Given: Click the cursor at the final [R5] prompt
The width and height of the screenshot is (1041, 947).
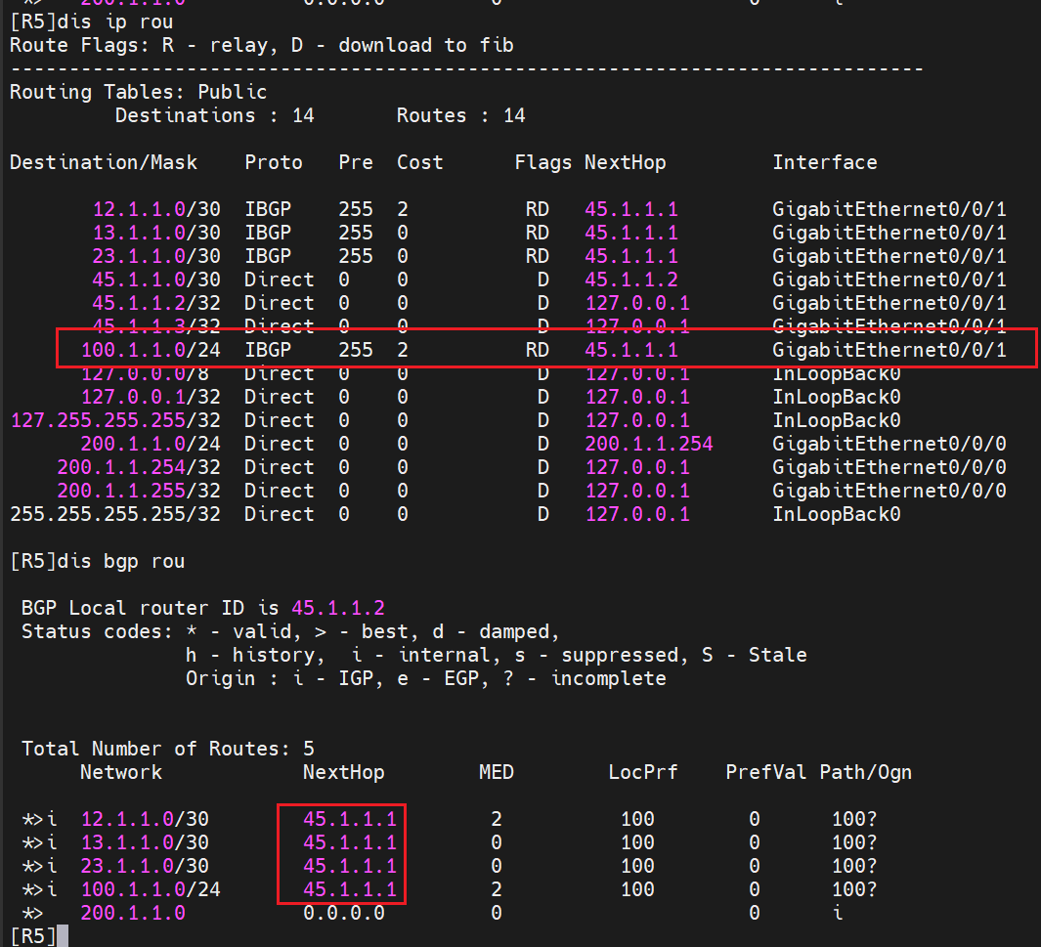Looking at the screenshot, I should [x=63, y=936].
